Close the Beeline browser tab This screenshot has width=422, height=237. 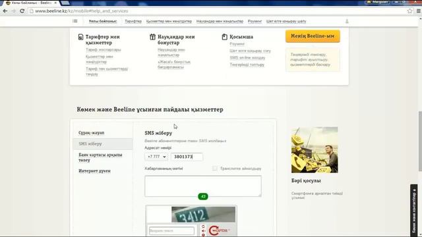point(55,3)
